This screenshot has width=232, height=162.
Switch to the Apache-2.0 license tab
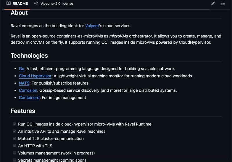[x=54, y=3]
